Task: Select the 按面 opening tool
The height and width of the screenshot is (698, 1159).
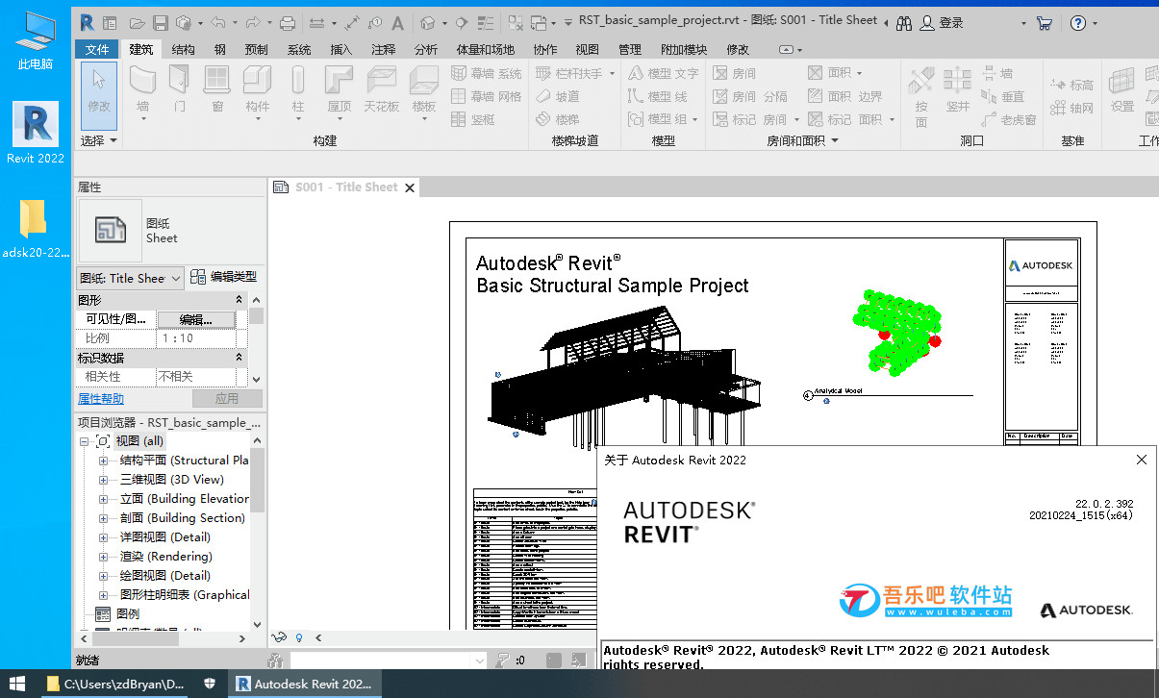Action: pos(921,96)
